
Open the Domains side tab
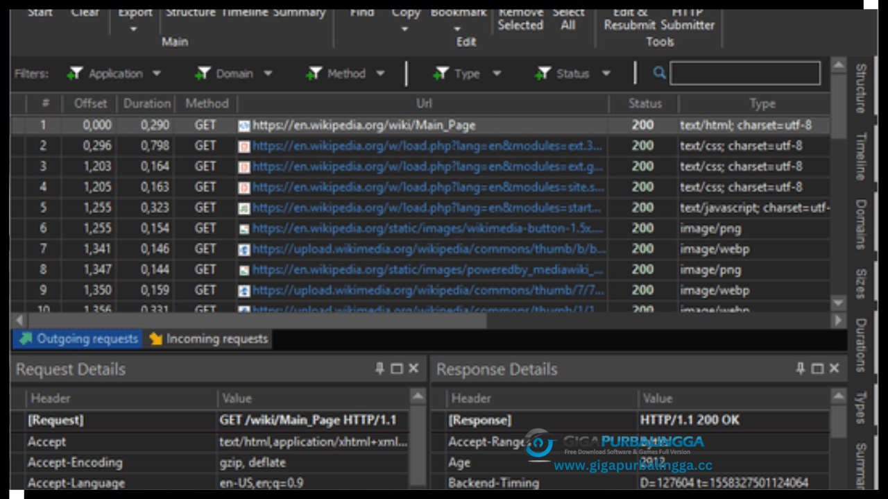pyautogui.click(x=860, y=224)
